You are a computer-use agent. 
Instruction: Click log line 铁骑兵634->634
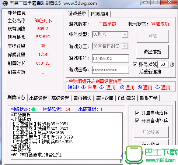(x=57, y=141)
